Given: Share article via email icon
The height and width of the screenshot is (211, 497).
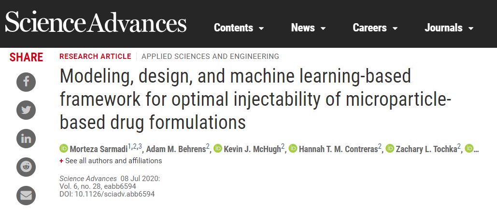Looking at the screenshot, I should coord(26,196).
